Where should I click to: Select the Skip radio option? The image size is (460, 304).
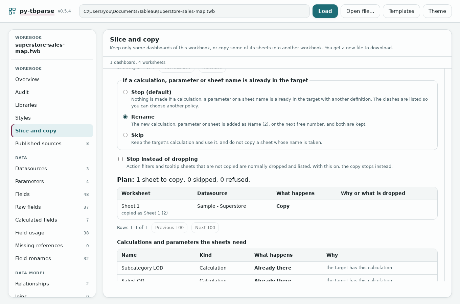pos(125,135)
